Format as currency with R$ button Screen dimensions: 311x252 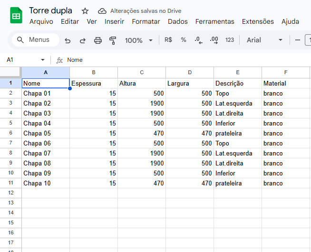(x=168, y=40)
